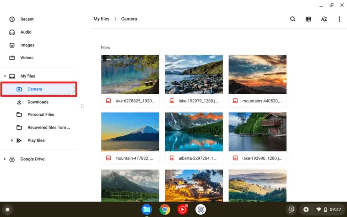Open the white cross-pattern shelf app
The image size is (347, 217).
[200, 209]
